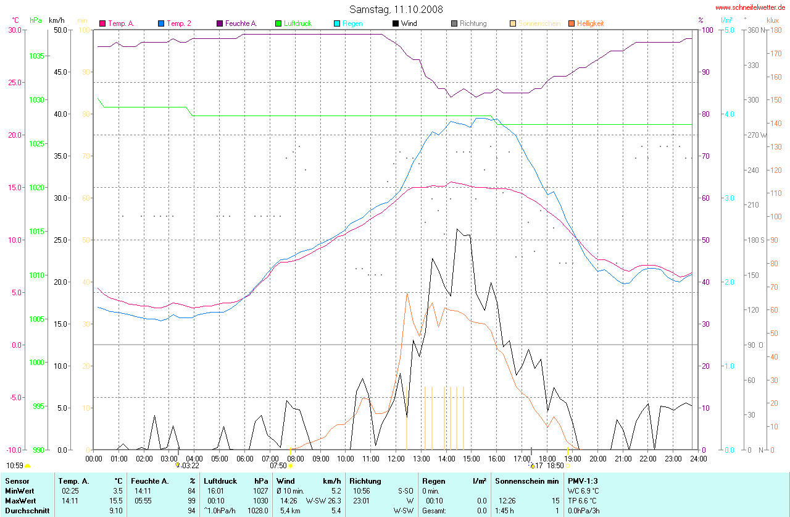Click the cyan l/m² axis unit label
The width and height of the screenshot is (790, 517).
coord(727,20)
